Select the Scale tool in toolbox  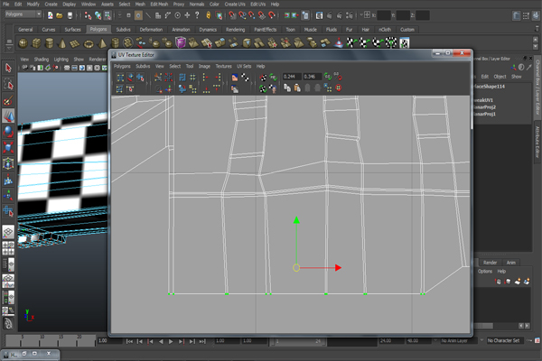click(x=8, y=147)
